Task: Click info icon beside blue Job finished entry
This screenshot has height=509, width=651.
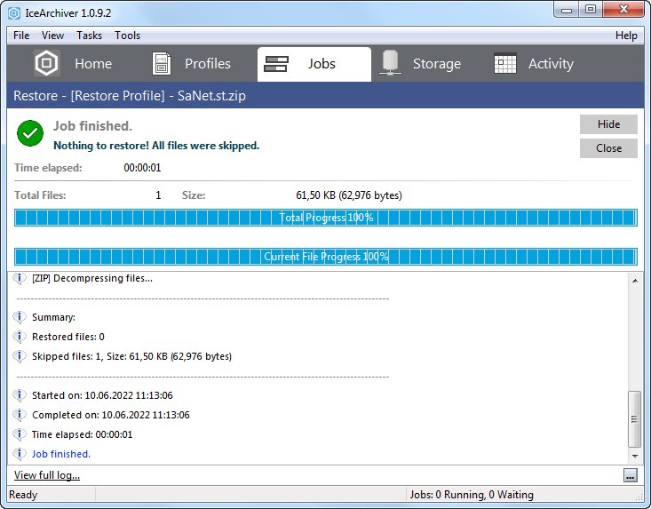Action: (x=20, y=454)
